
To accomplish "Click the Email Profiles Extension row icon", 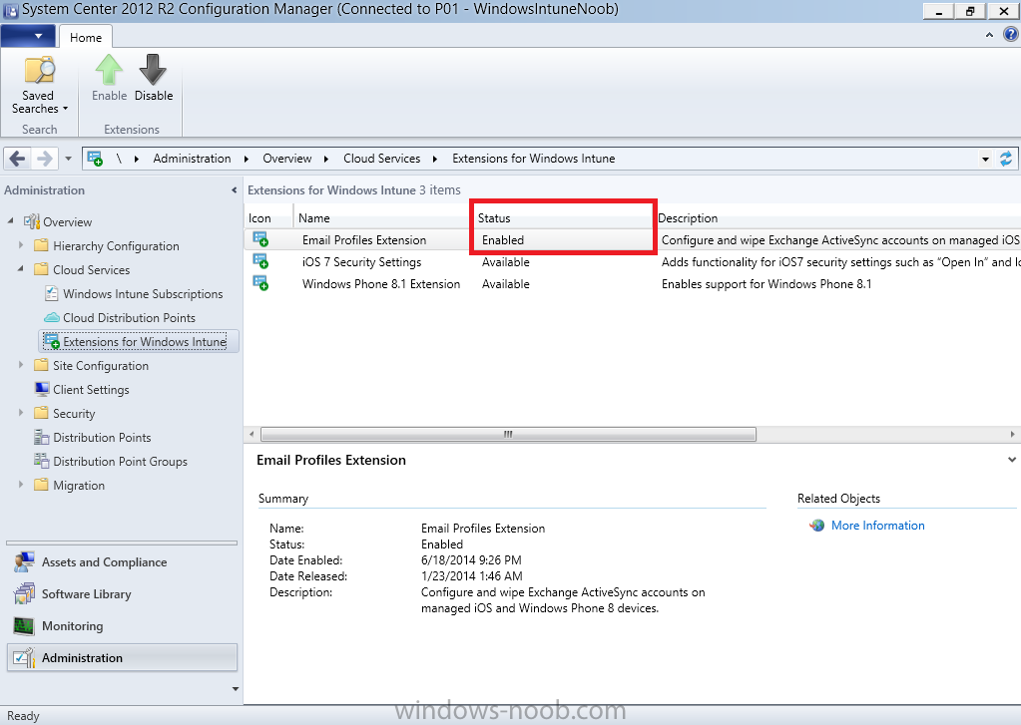I will pyautogui.click(x=260, y=239).
